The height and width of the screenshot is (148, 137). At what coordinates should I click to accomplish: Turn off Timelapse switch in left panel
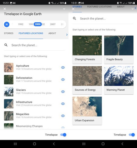(63, 135)
